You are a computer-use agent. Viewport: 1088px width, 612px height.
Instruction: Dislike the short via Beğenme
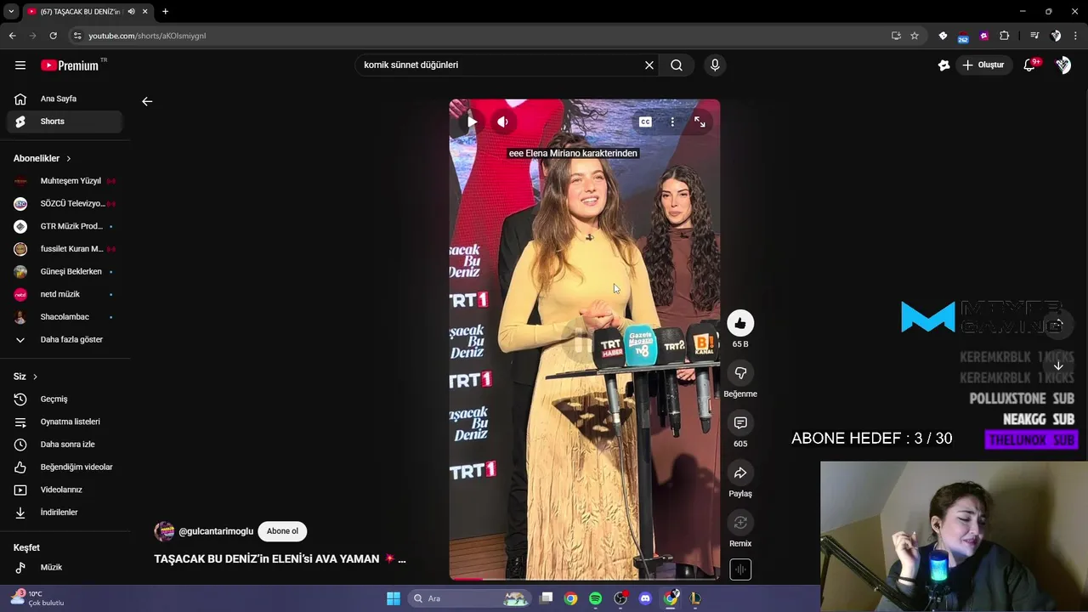pyautogui.click(x=740, y=373)
